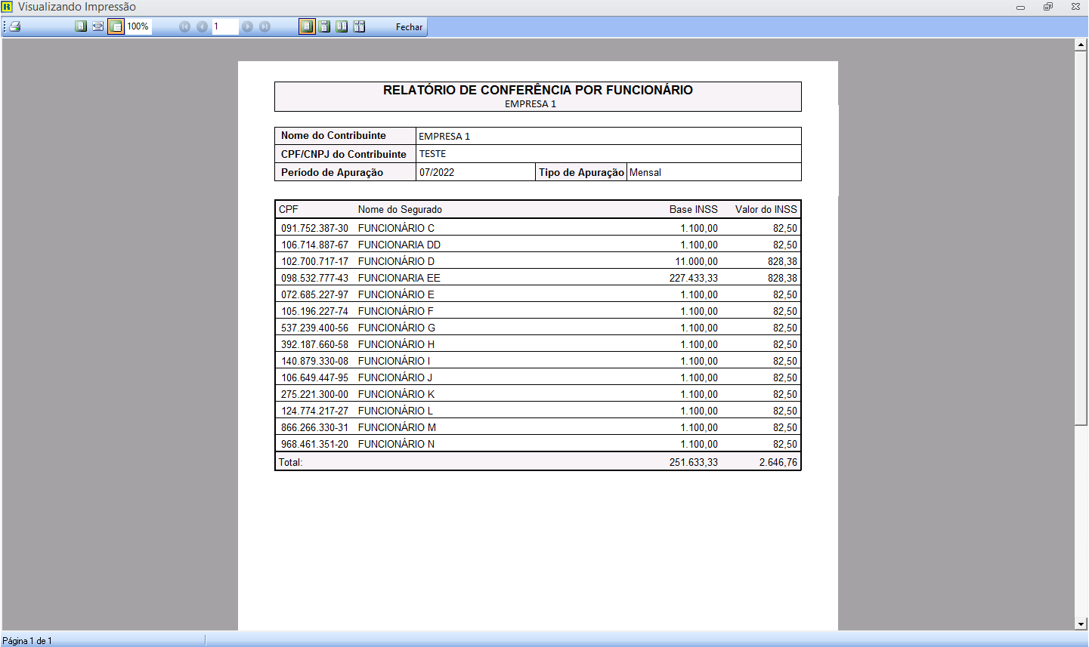Click the name 'FUNCIONÁRIO E'
Viewport: 1089px width, 647px height.
[x=396, y=294]
